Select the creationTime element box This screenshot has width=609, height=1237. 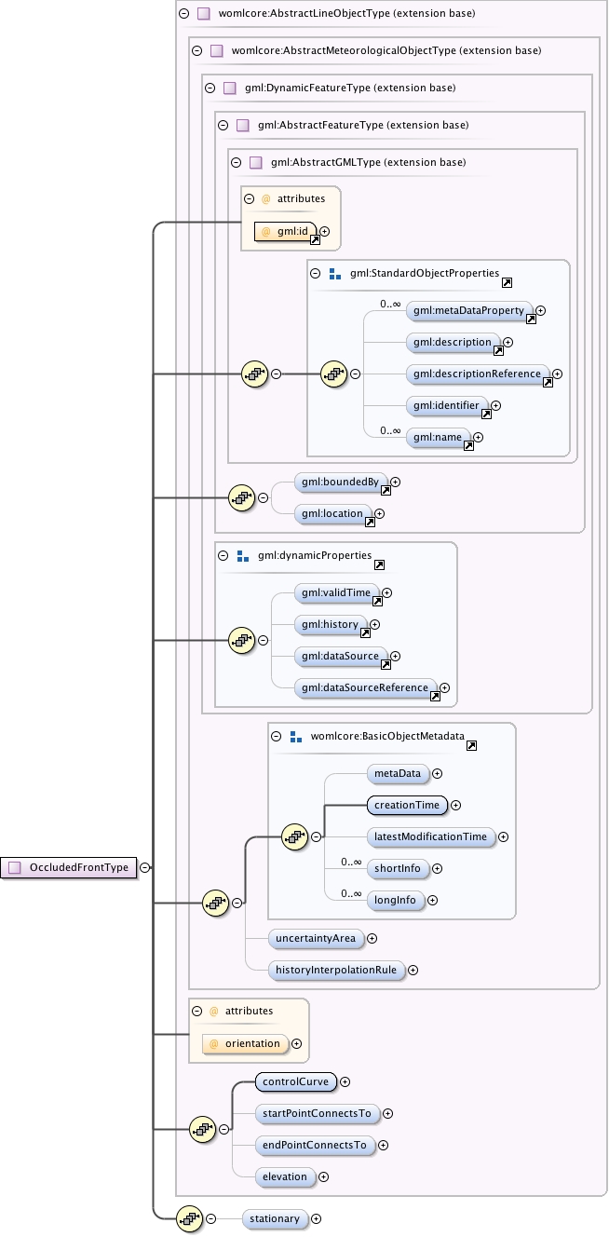[407, 805]
